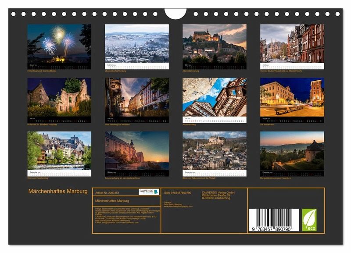Click the CALVENDO logo badge
Viewport: 351px width, 253px height.
(x=149, y=192)
